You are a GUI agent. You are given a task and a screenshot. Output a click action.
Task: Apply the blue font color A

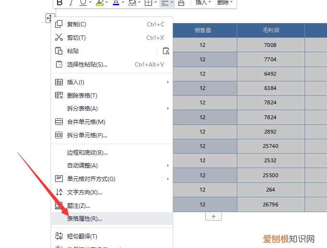coord(116,2)
